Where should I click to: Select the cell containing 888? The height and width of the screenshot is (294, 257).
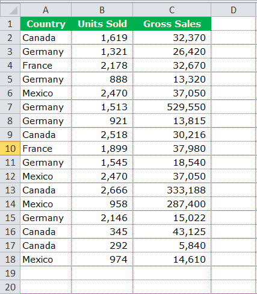click(x=102, y=79)
